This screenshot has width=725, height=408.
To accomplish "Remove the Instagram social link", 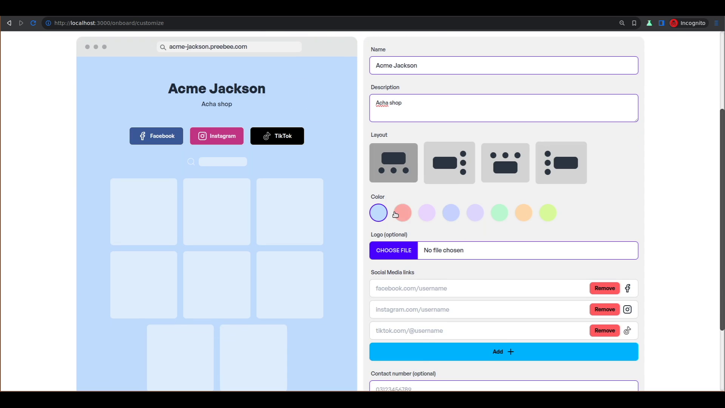I will click(605, 309).
